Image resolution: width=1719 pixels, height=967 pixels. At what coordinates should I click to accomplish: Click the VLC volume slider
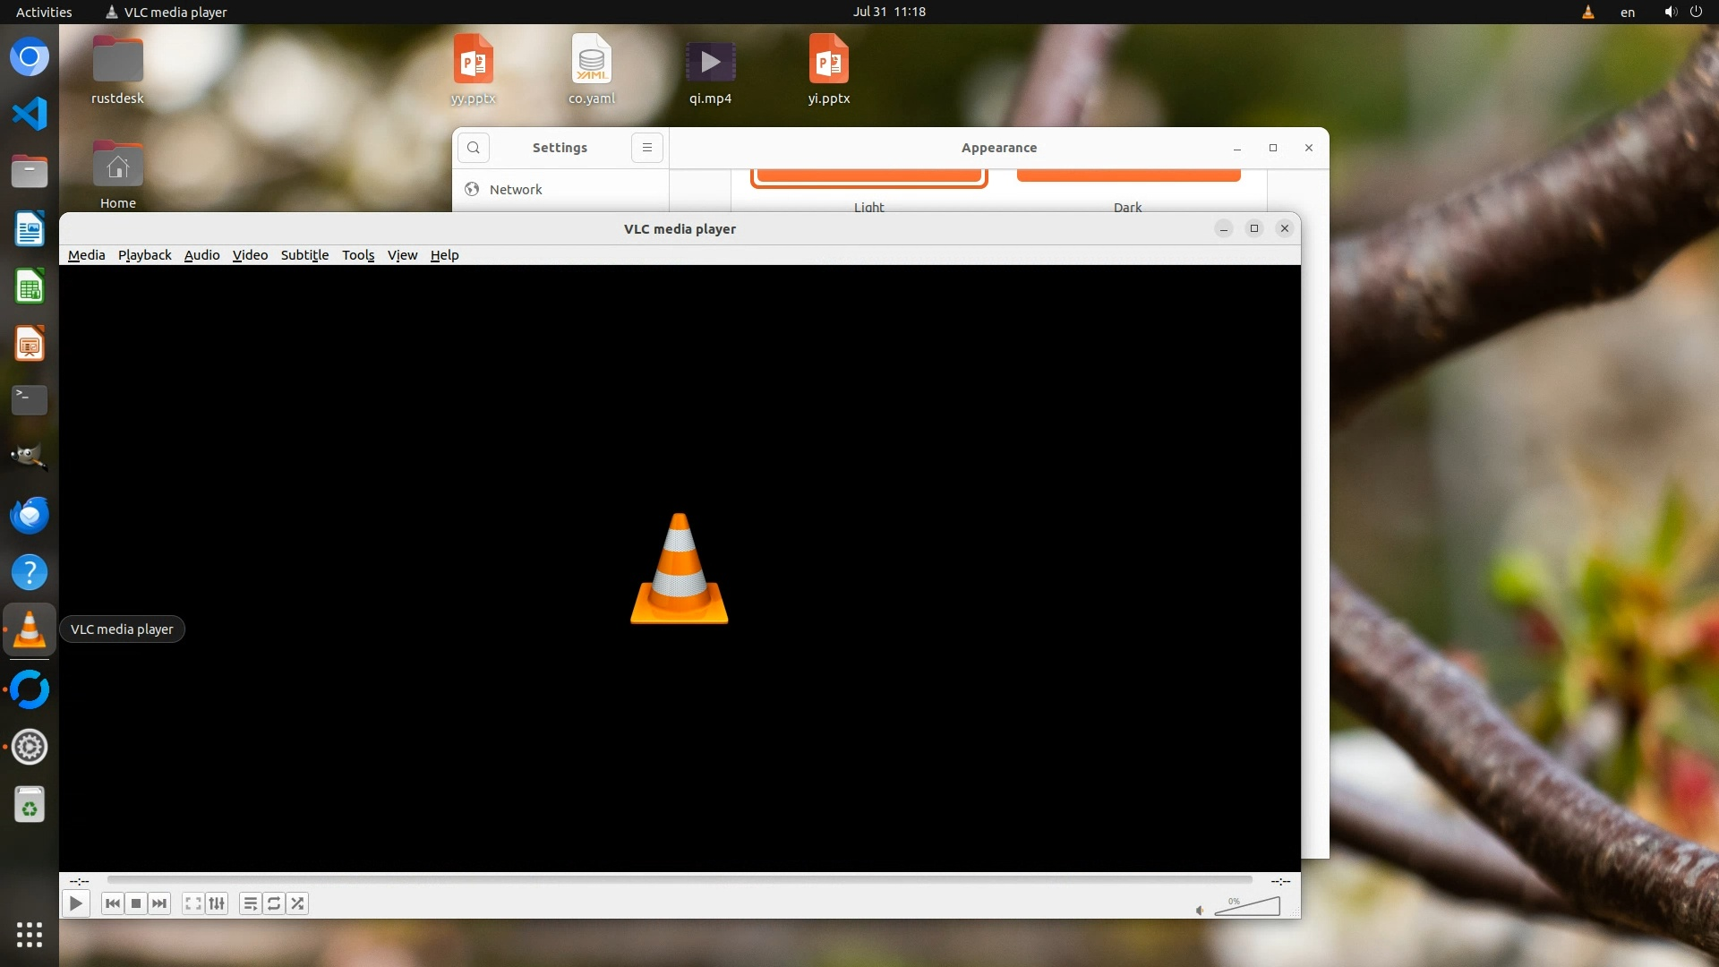pos(1248,908)
